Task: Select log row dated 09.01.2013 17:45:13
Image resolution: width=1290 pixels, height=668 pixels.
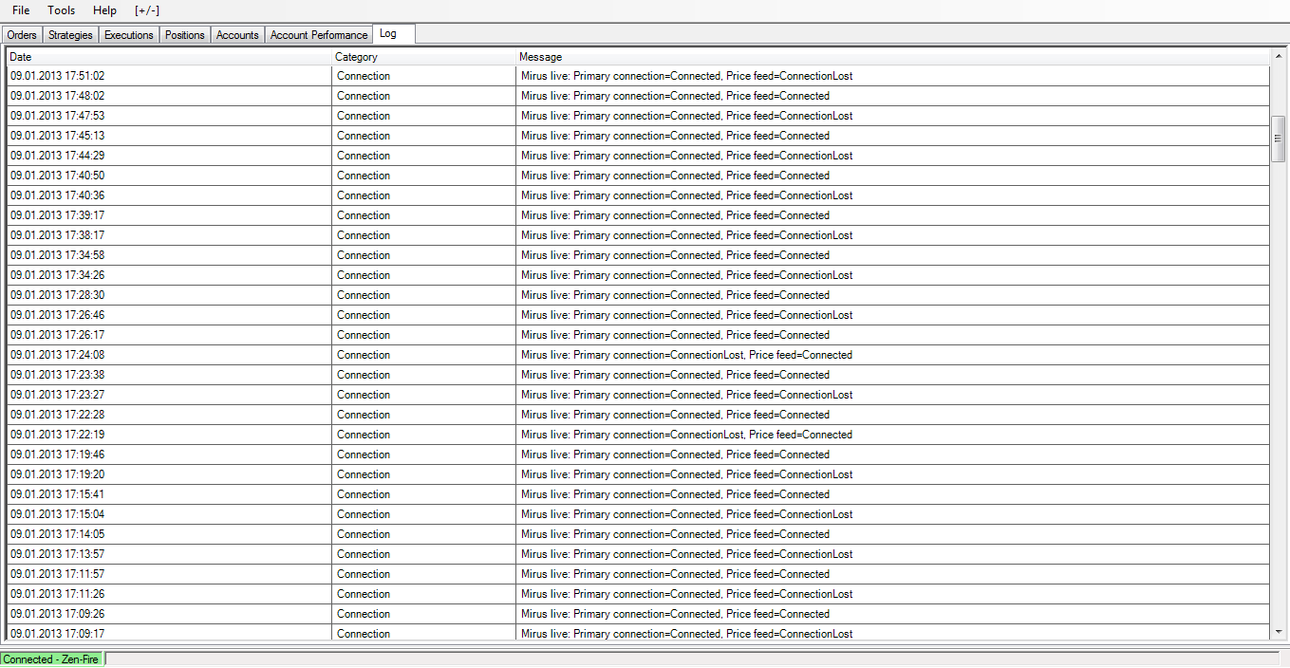Action: pos(638,136)
